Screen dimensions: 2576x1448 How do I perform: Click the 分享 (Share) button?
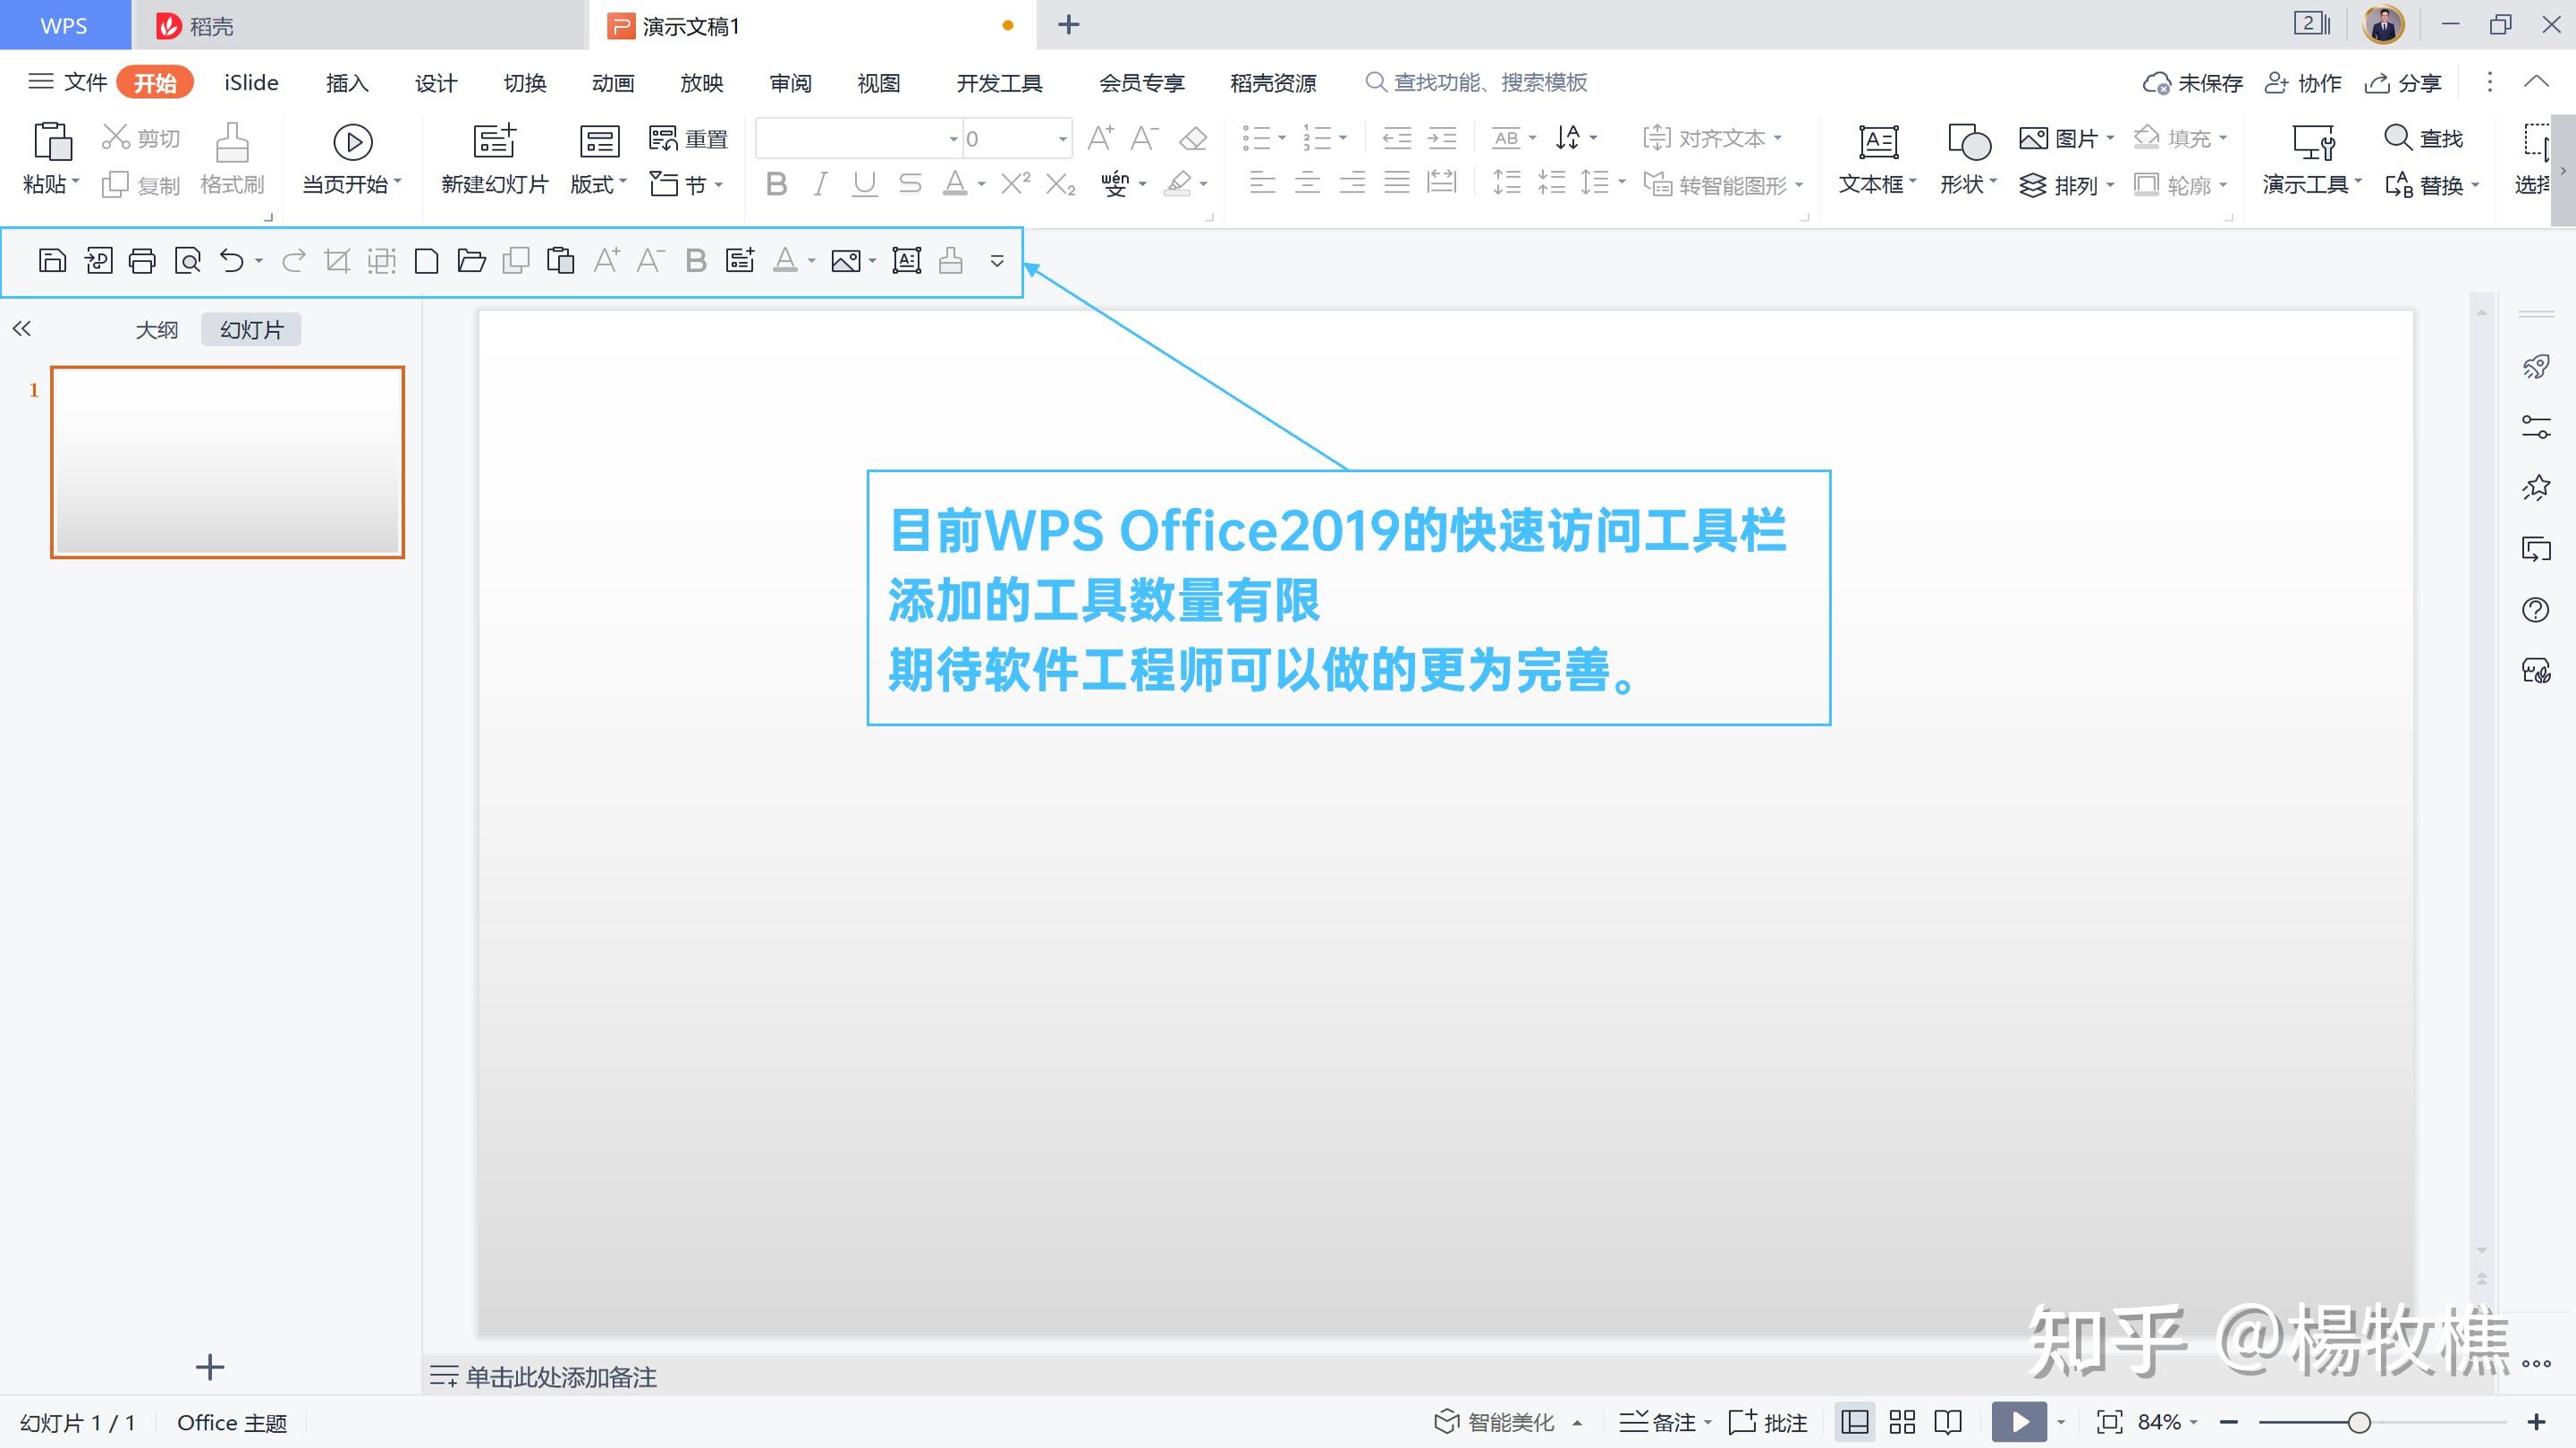click(x=2402, y=83)
